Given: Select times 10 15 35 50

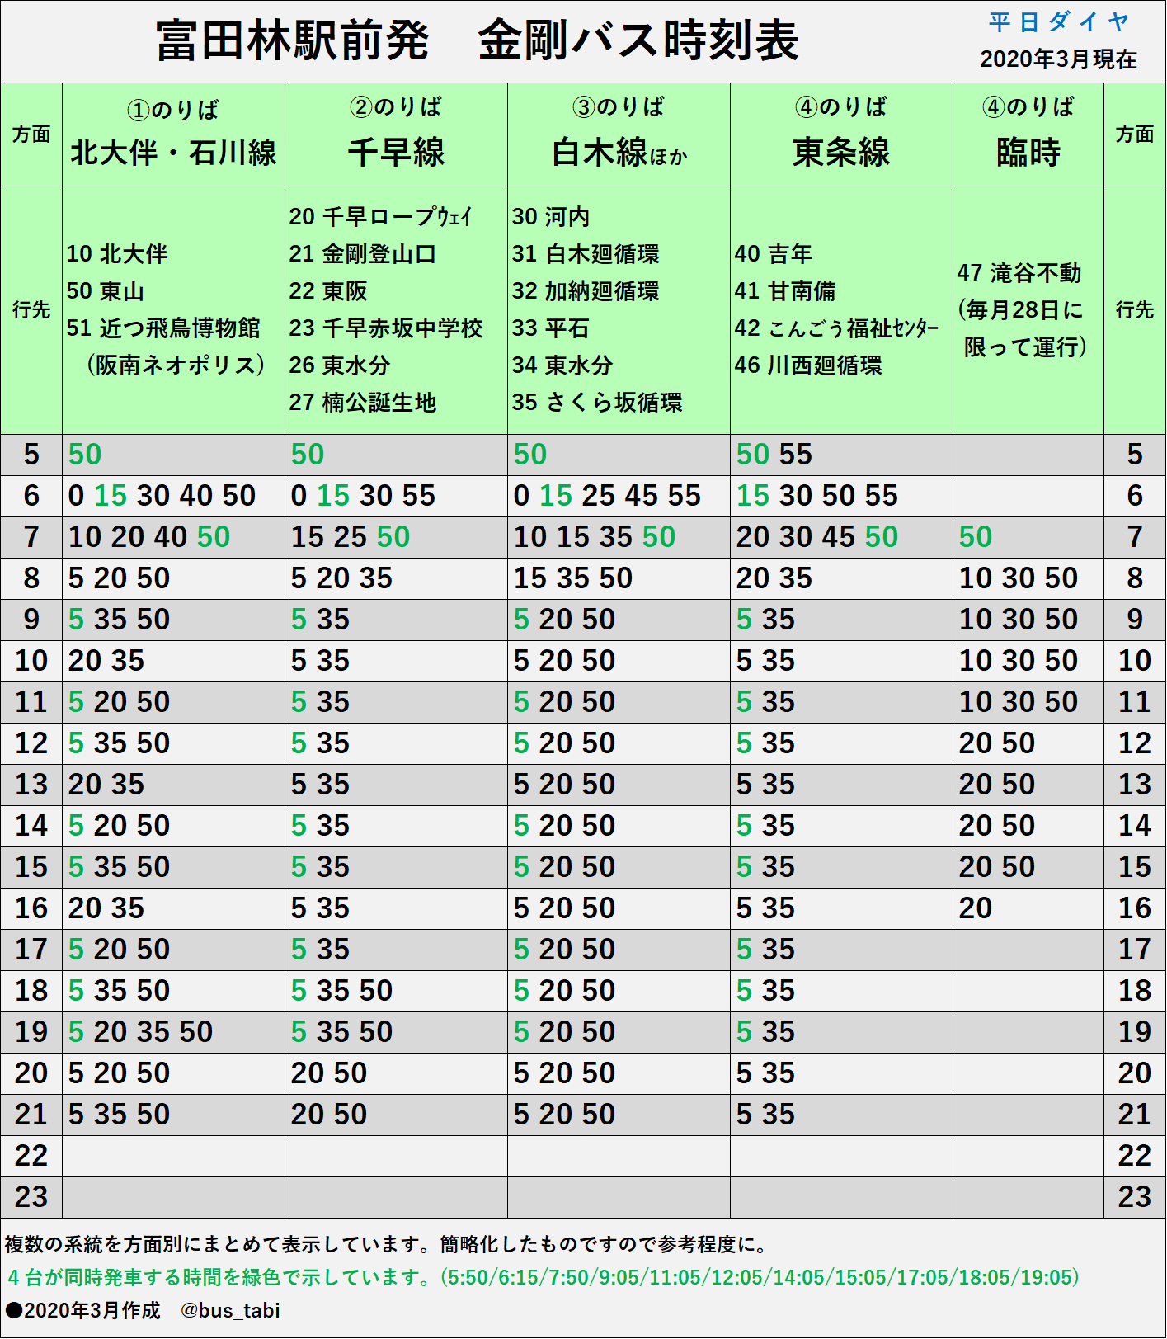Looking at the screenshot, I should coord(595,536).
